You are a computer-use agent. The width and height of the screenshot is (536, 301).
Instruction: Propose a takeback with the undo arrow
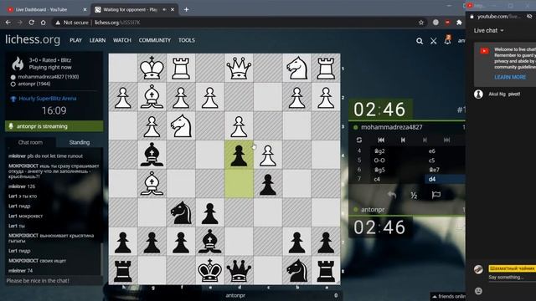coord(392,195)
